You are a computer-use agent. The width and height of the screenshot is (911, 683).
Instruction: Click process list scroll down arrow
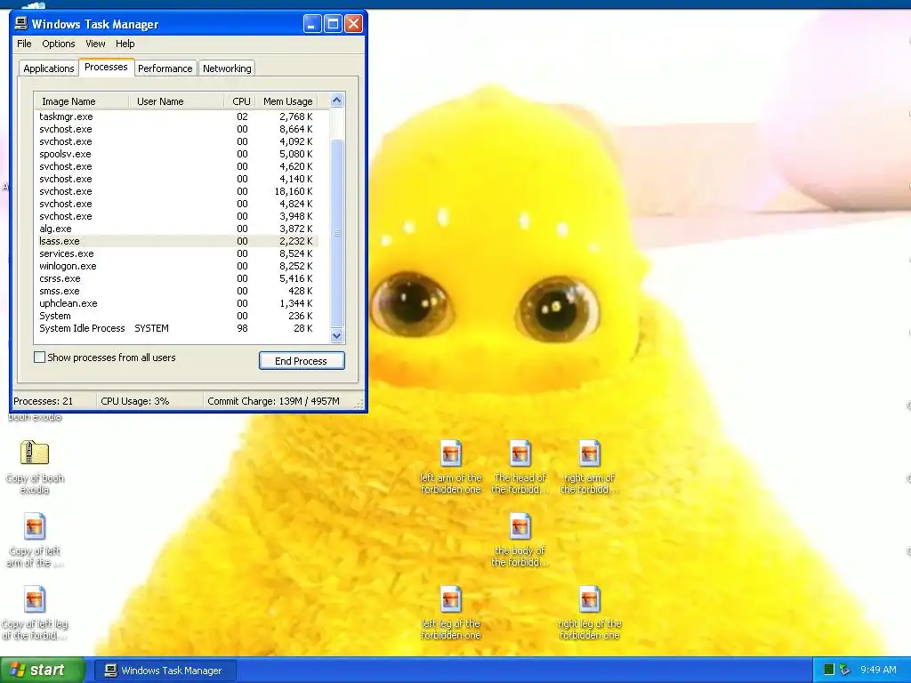point(336,335)
